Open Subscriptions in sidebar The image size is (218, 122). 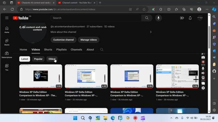[x=7, y=55]
